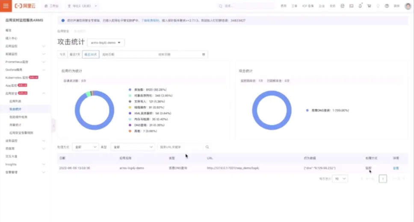
Task: Click 查看 for the arms-log4j-demo row
Action: [x=396, y=168]
